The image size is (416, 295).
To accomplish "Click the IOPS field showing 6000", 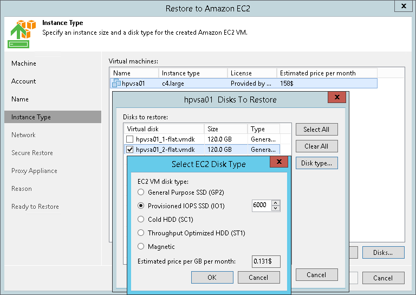I will tap(262, 206).
